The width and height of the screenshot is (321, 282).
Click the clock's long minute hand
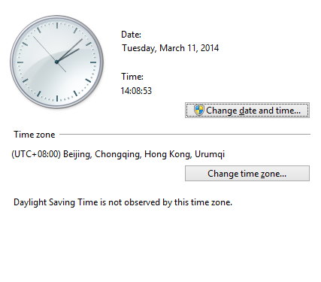pyautogui.click(x=71, y=50)
